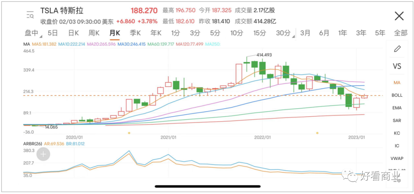
Task: Turn on the SAR indicator
Action: [397, 121]
